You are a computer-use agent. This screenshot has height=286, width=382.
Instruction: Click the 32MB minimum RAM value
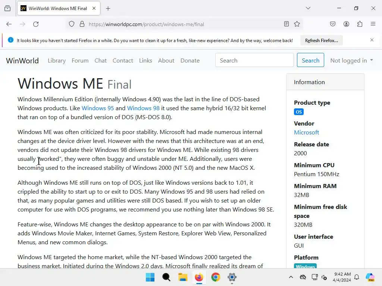coord(301,195)
